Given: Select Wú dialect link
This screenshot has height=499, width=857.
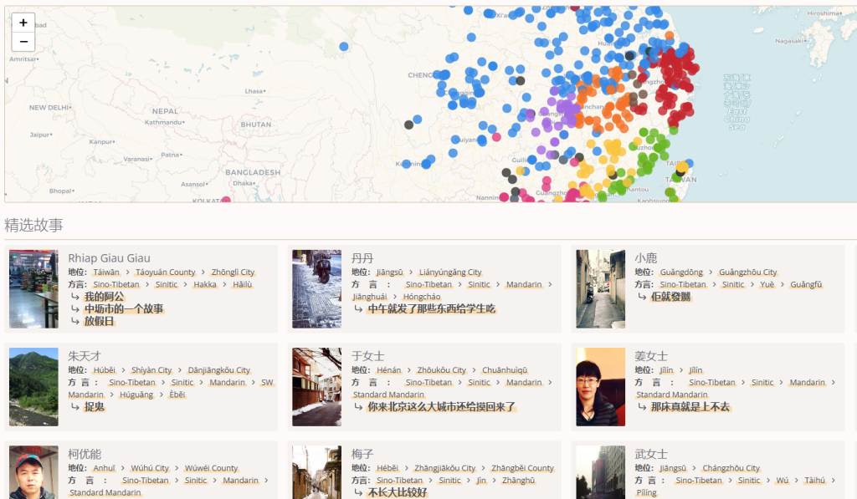Looking at the screenshot, I should (x=783, y=481).
